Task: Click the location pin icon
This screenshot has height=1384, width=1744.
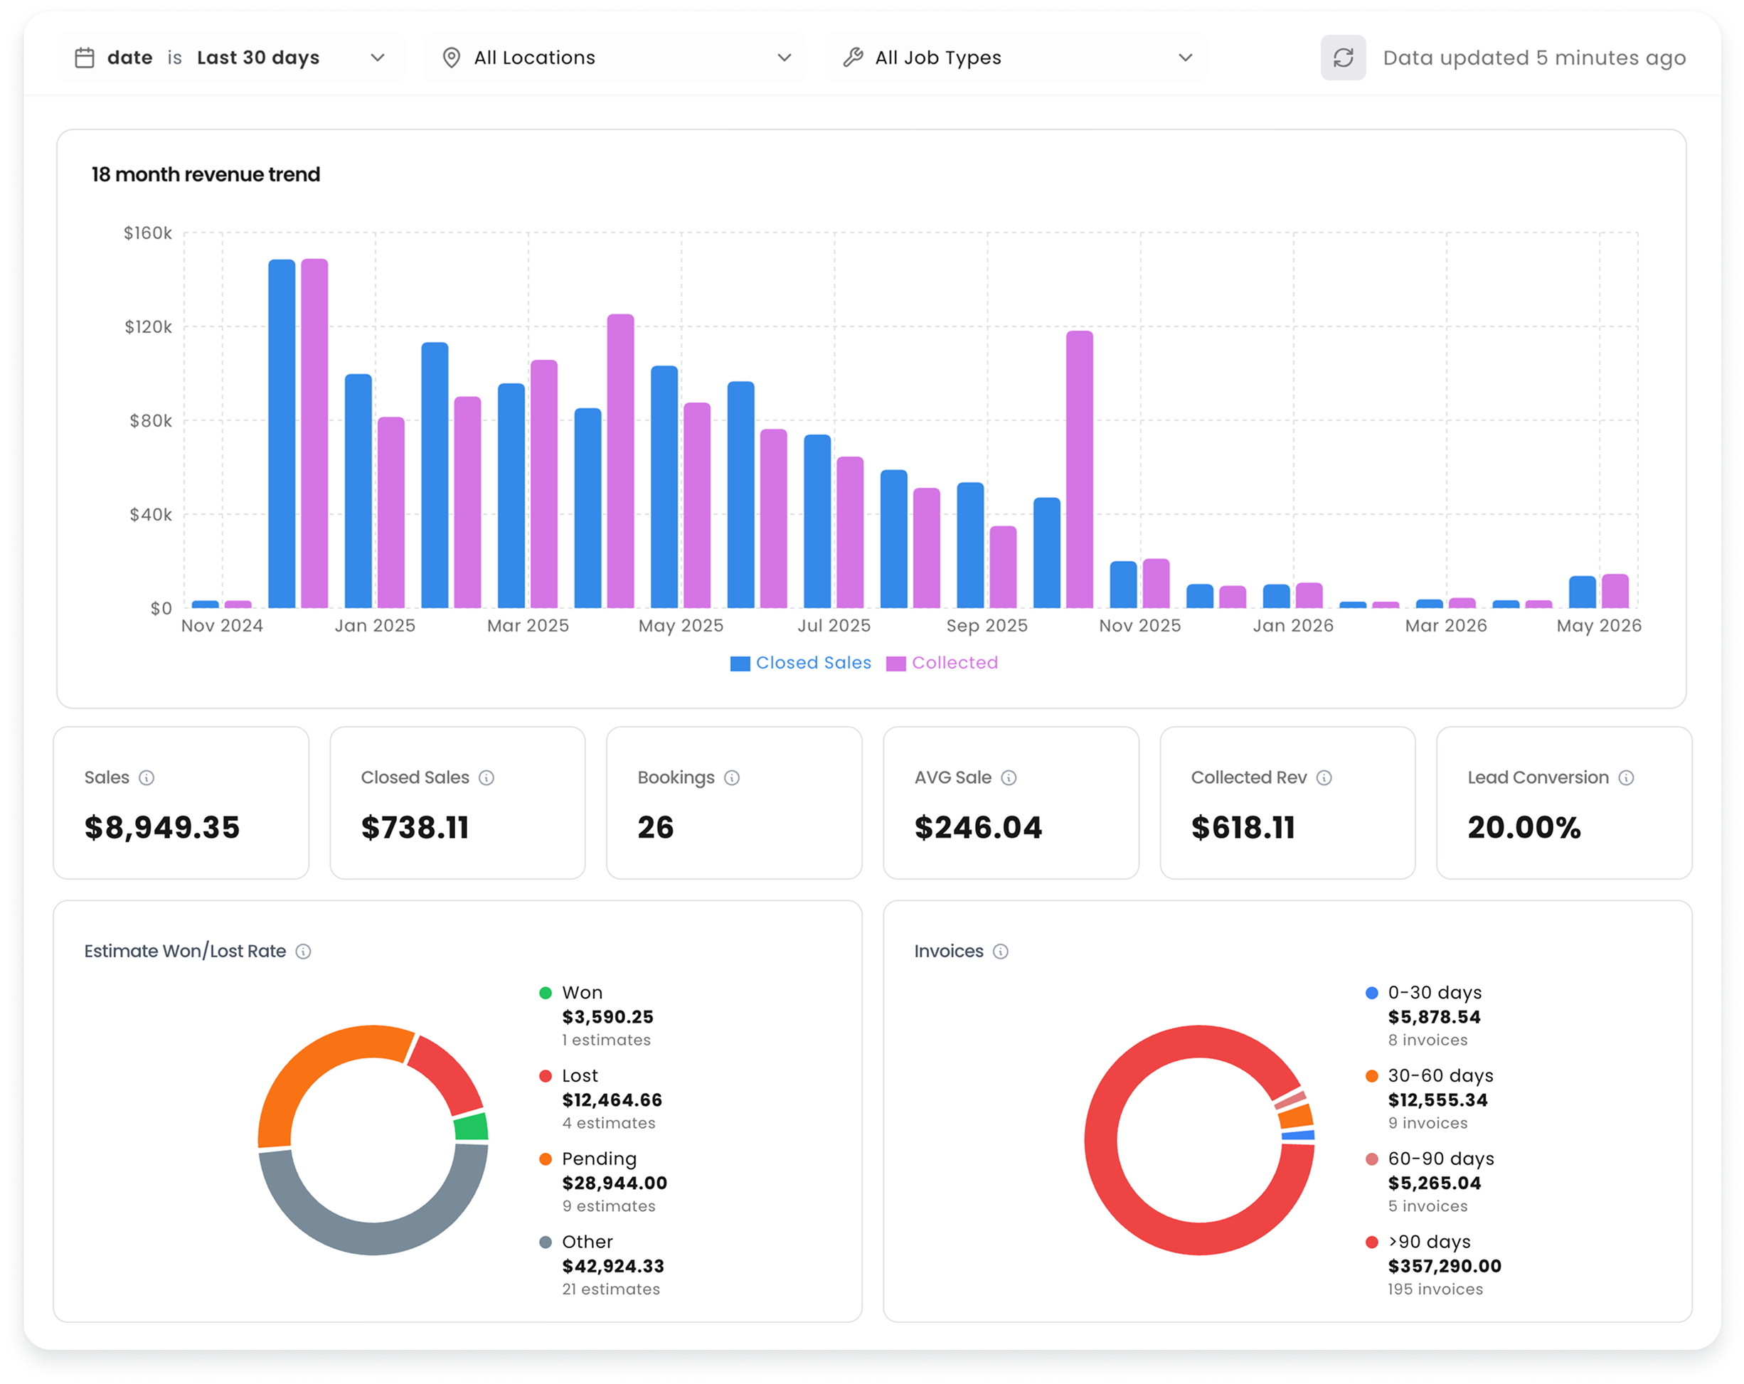Action: pos(452,58)
